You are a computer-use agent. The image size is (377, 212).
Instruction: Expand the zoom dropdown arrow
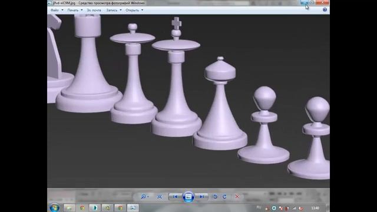coord(148,197)
